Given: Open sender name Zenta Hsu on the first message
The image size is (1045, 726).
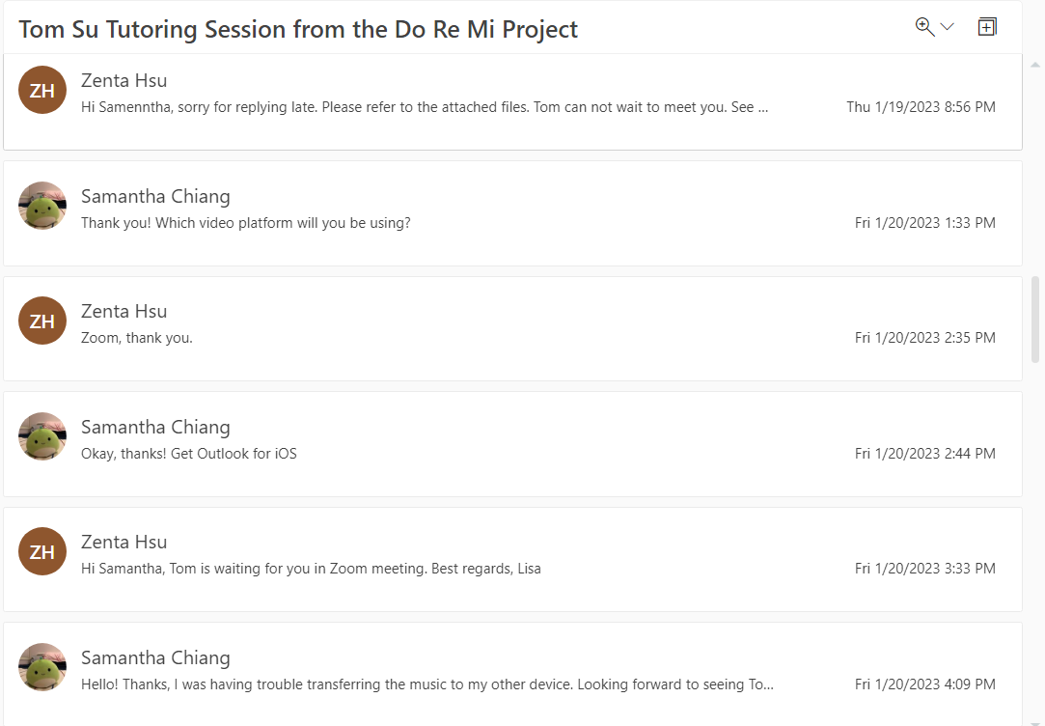Looking at the screenshot, I should [x=124, y=80].
